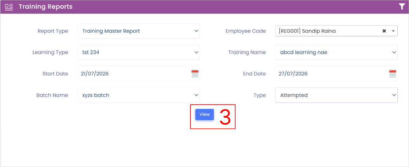Expand the Learning Type dropdown
Screen dimensions: 409x167
tap(138, 52)
